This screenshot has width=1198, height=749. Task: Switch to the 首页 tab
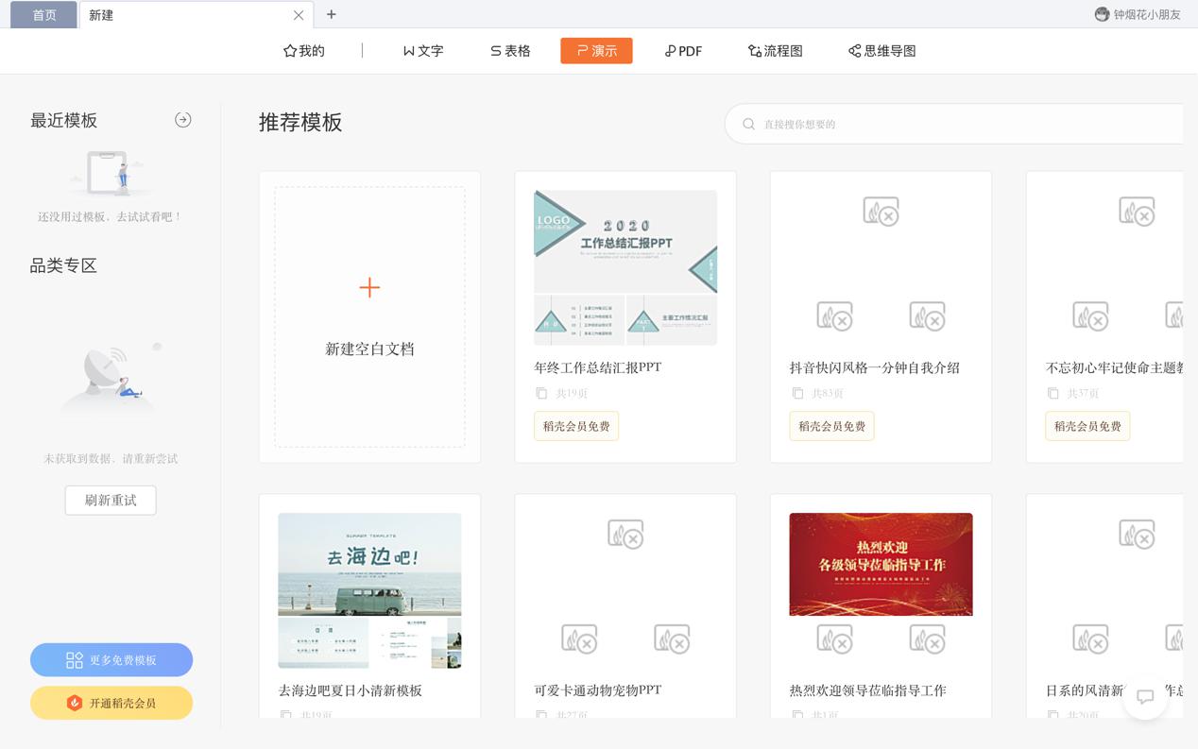tap(44, 15)
